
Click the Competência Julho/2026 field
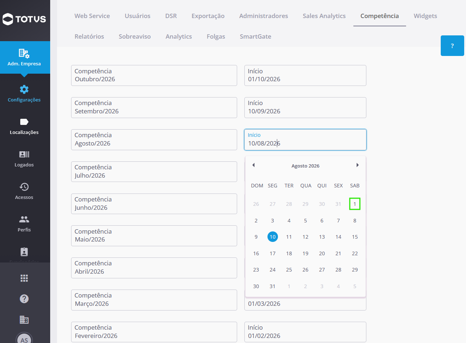pos(154,171)
